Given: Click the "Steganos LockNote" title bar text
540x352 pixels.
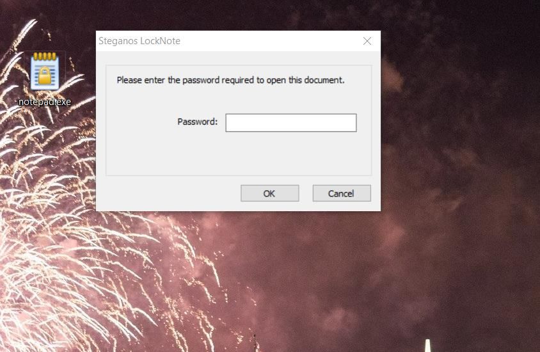Looking at the screenshot, I should 139,41.
